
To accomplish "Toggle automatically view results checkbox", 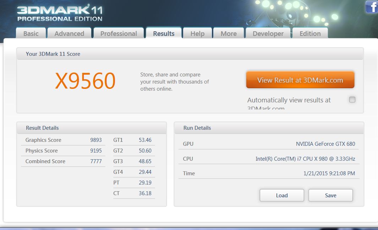I will click(x=352, y=100).
